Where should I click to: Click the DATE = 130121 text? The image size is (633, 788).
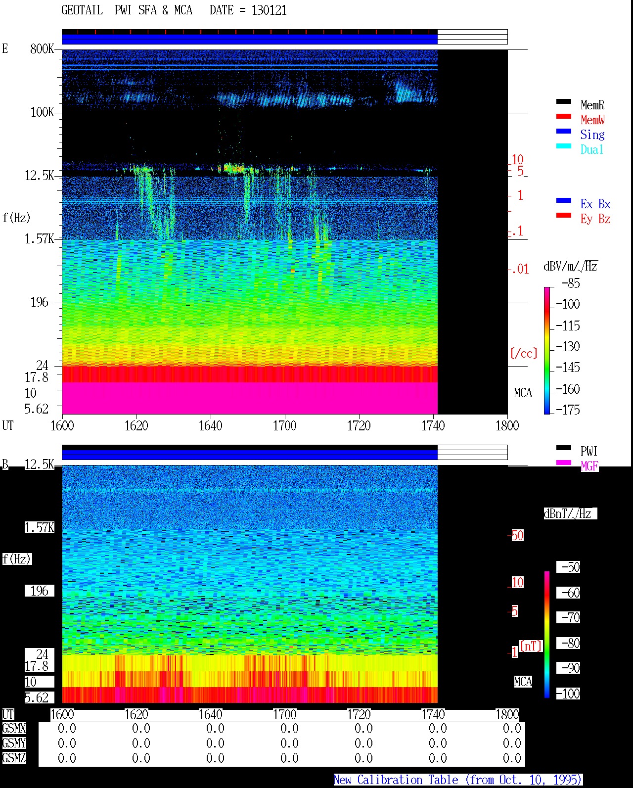(x=248, y=10)
